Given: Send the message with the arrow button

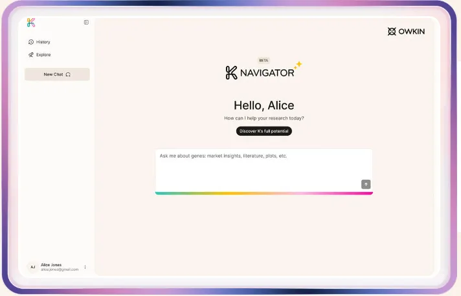Looking at the screenshot, I should pyautogui.click(x=366, y=184).
